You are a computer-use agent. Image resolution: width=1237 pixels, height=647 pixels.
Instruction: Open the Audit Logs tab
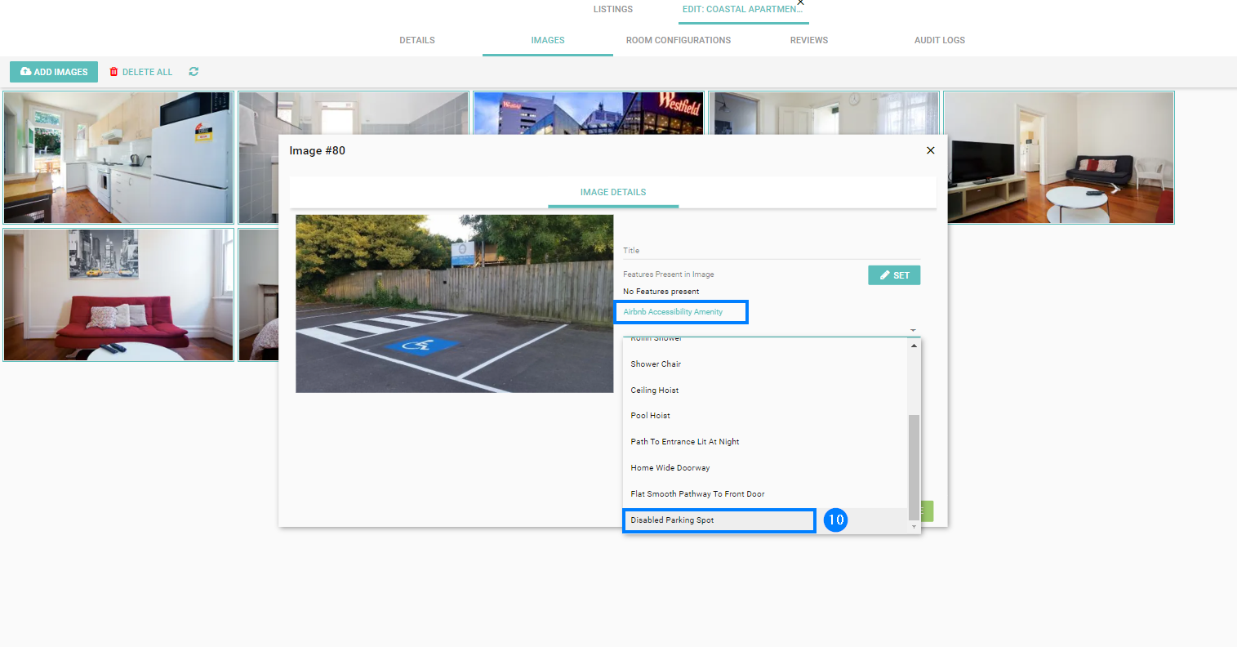click(x=939, y=40)
